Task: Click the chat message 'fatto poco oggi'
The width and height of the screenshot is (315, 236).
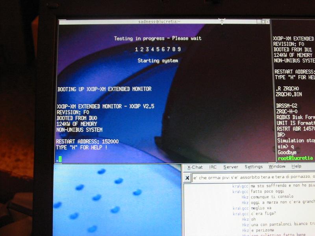Action: pos(267,191)
